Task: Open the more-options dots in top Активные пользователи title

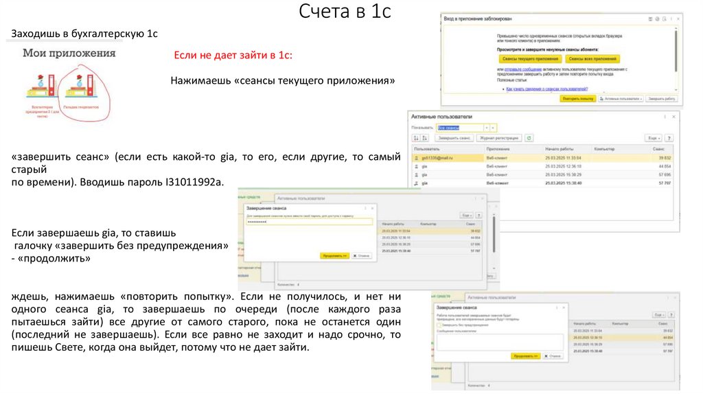Action: pos(665,117)
